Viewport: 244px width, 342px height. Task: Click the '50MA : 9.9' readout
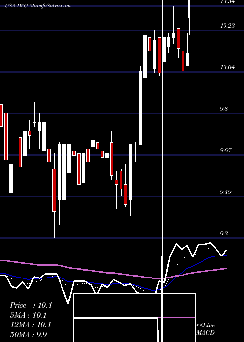pos(29,334)
